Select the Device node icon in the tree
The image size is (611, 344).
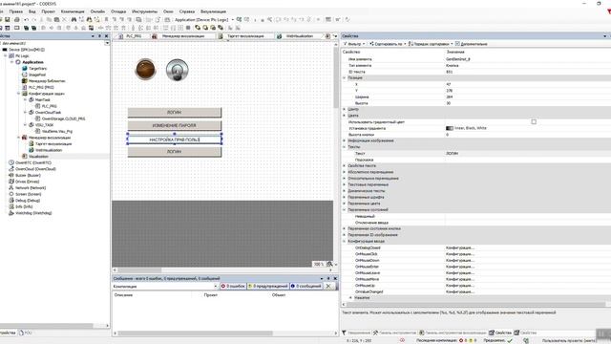(x=5, y=50)
